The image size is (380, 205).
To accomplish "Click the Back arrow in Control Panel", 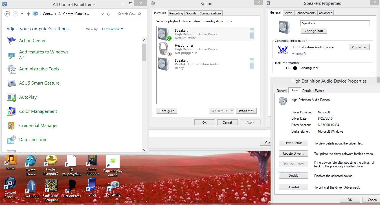I will (x=7, y=14).
